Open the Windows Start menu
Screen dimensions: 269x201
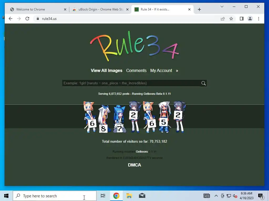coord(6,196)
